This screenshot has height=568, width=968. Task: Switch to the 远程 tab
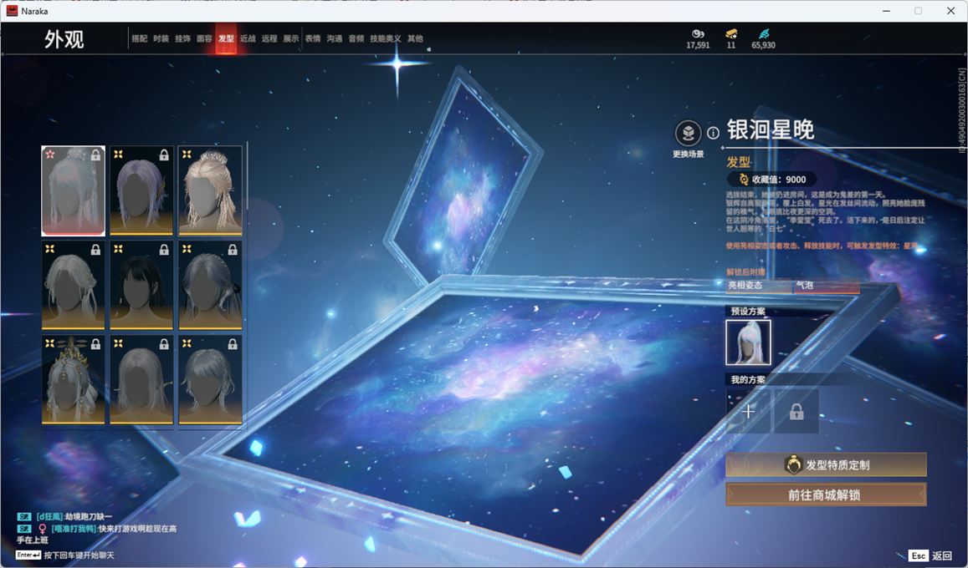[269, 38]
